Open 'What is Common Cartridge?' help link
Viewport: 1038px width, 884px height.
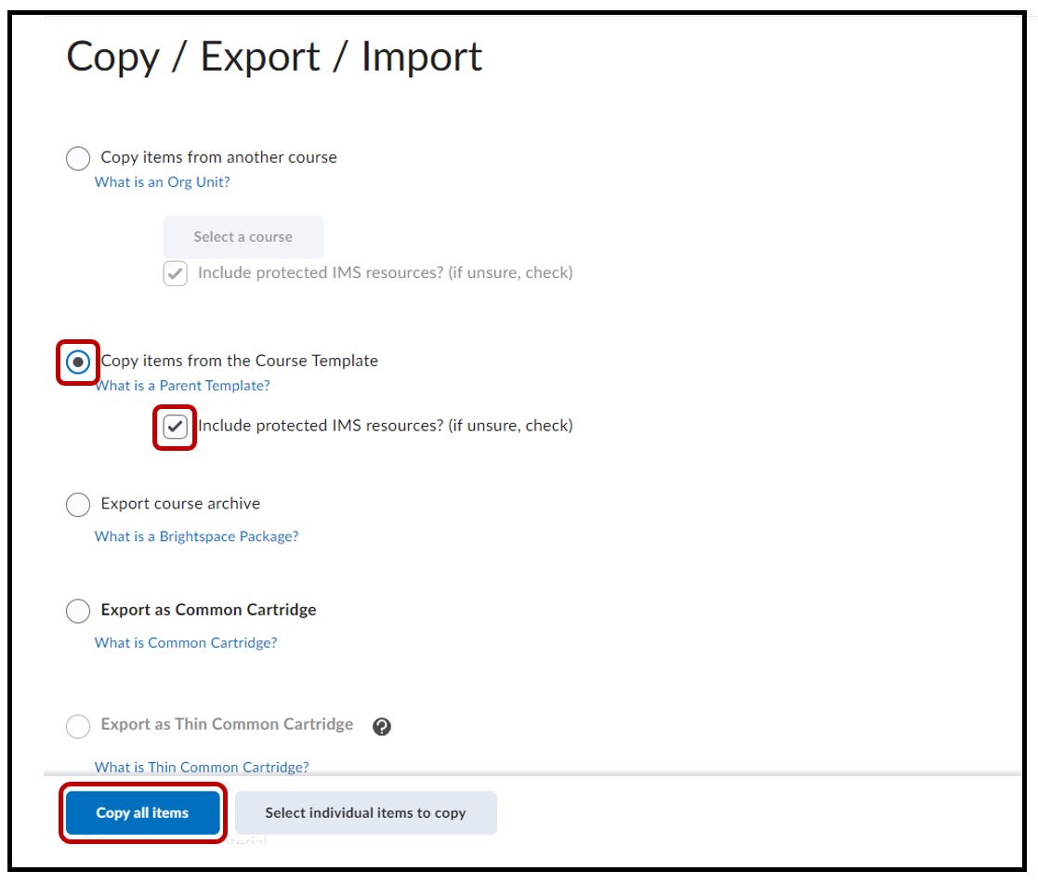pyautogui.click(x=186, y=642)
